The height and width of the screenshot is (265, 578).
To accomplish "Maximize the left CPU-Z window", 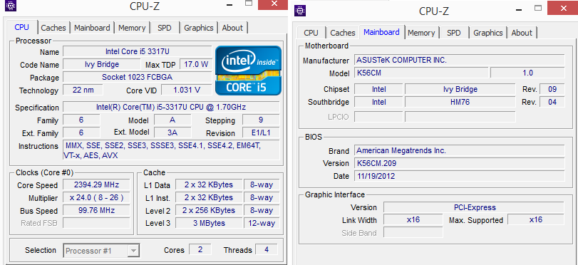I will (x=249, y=4).
